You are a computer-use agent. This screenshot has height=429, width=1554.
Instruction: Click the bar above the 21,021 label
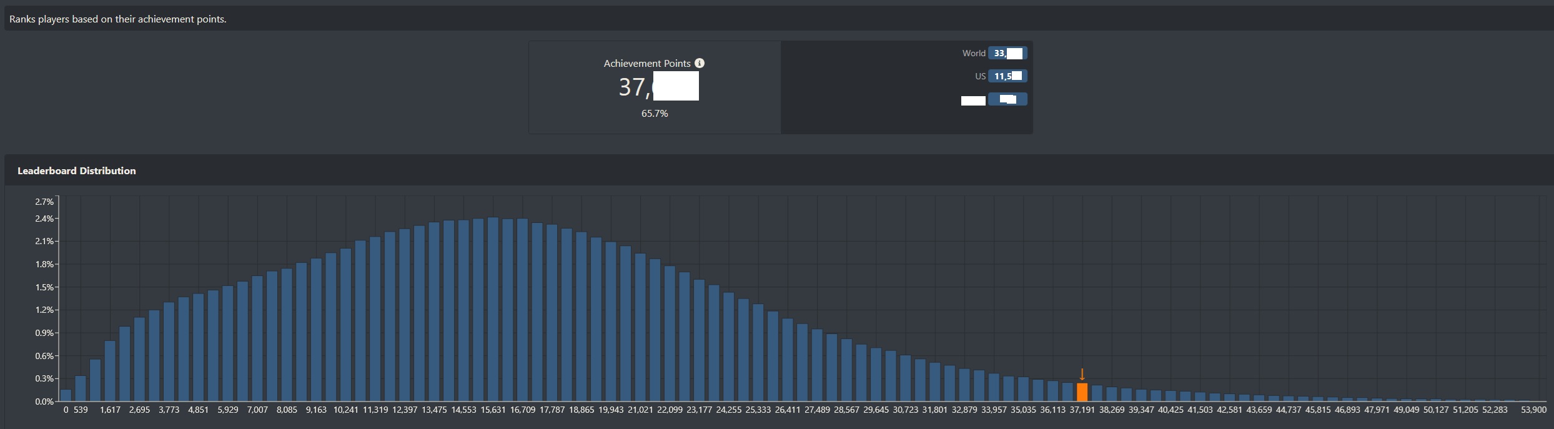click(x=640, y=327)
